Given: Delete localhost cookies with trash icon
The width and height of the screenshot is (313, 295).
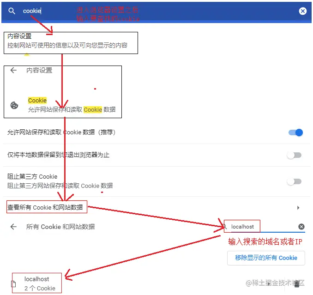Looking at the screenshot, I should [297, 283].
